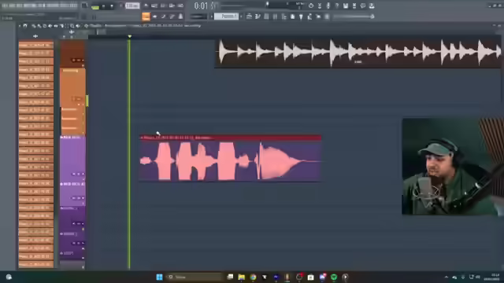Click the top white waveform audio clip
The width and height of the screenshot is (504, 283).
click(358, 52)
